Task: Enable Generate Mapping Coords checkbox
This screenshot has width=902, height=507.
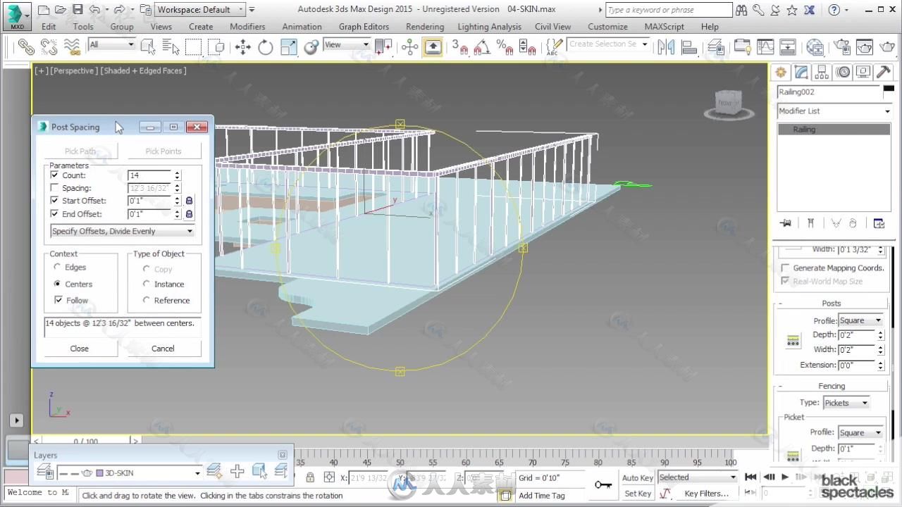Action: coord(785,268)
